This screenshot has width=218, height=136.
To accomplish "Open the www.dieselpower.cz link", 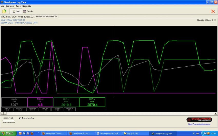I will [x=199, y=124].
